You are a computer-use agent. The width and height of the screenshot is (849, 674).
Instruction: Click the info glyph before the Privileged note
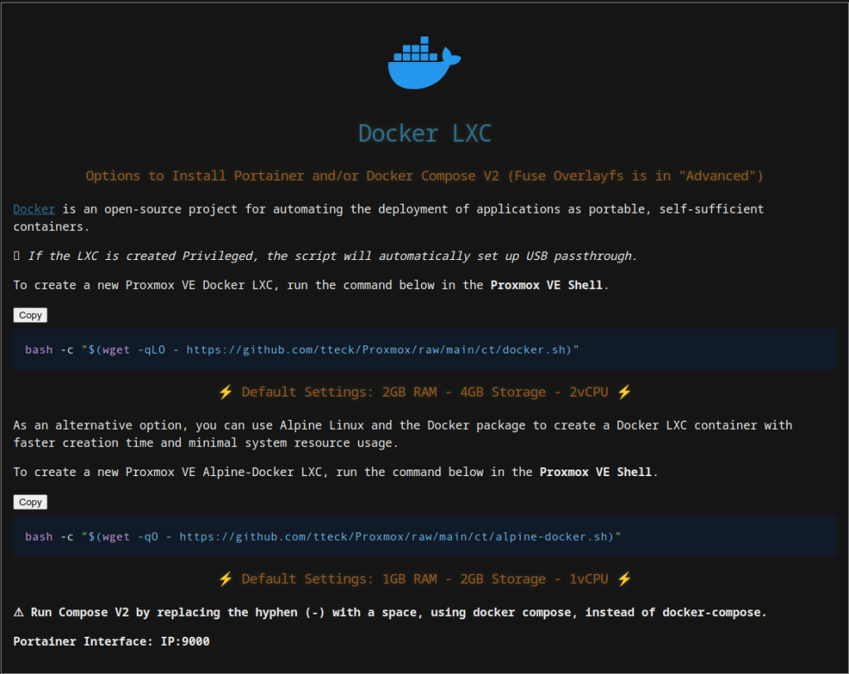pos(17,256)
